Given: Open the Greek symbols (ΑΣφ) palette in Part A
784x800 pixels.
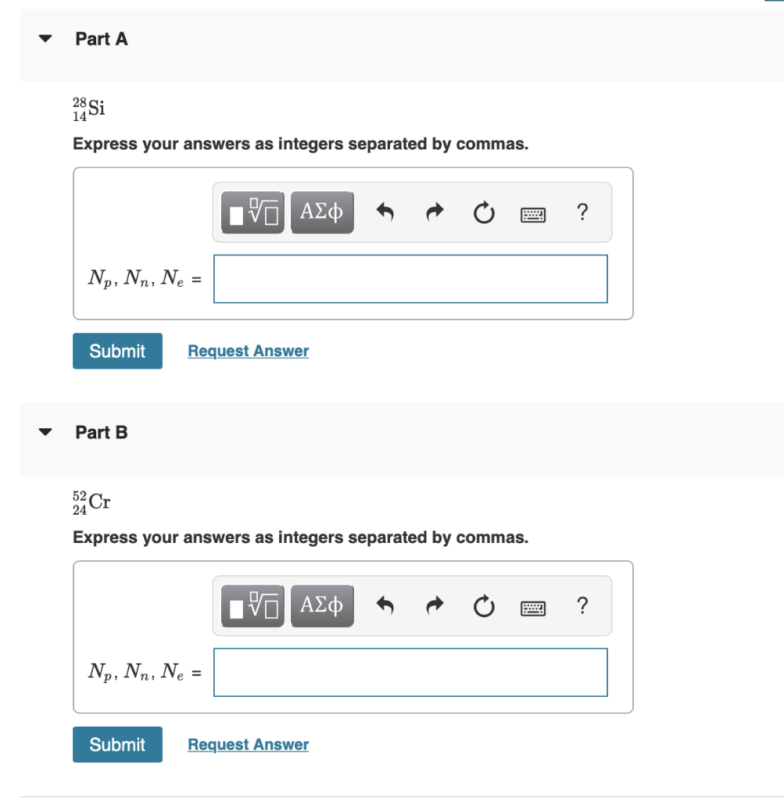Looking at the screenshot, I should [322, 212].
